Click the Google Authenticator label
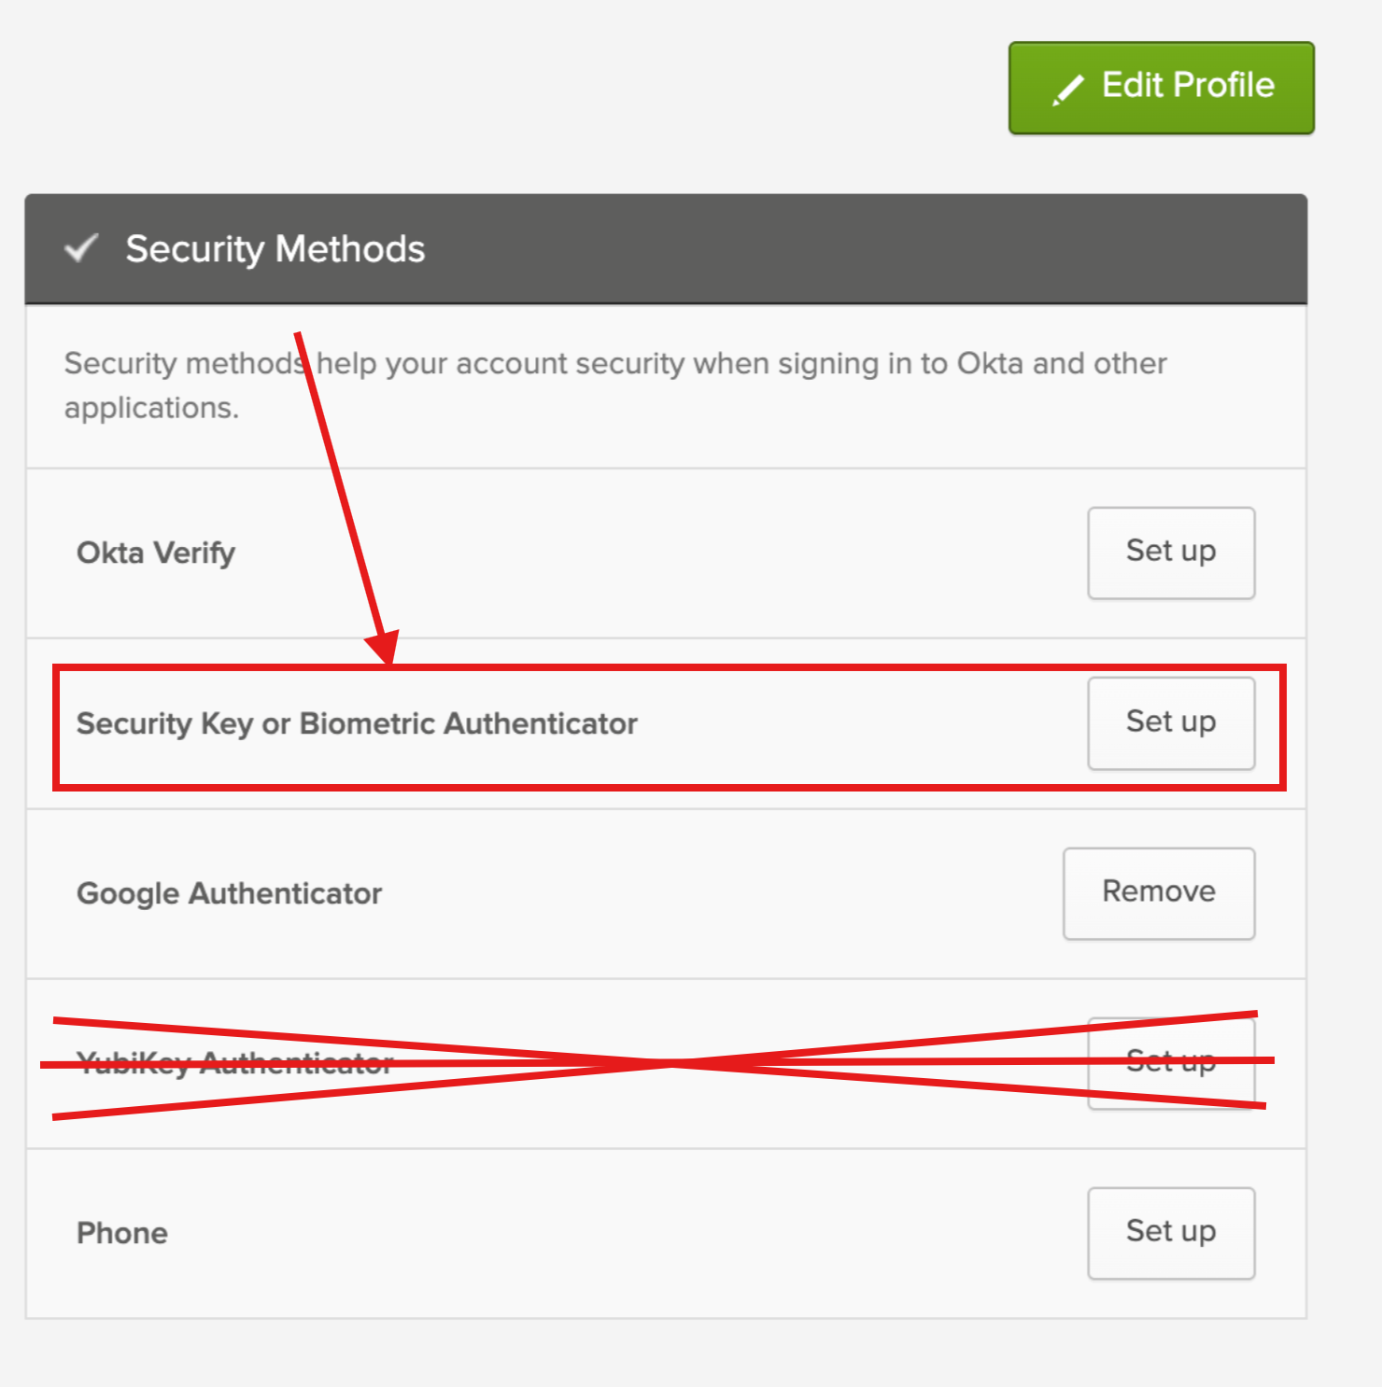Viewport: 1382px width, 1387px height. 230,893
